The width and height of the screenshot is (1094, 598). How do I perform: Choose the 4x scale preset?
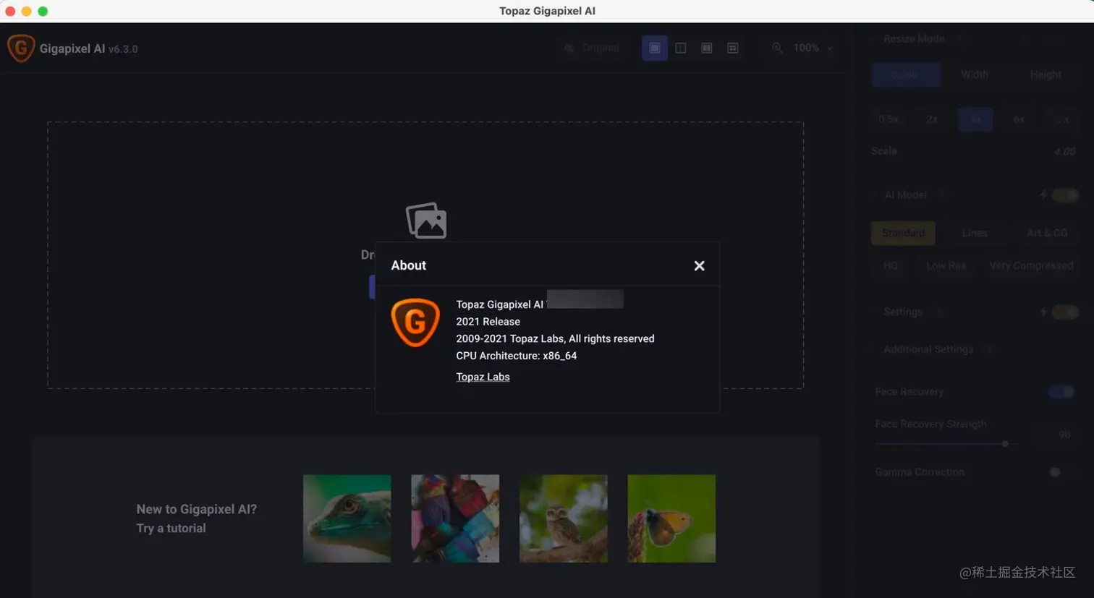[975, 119]
